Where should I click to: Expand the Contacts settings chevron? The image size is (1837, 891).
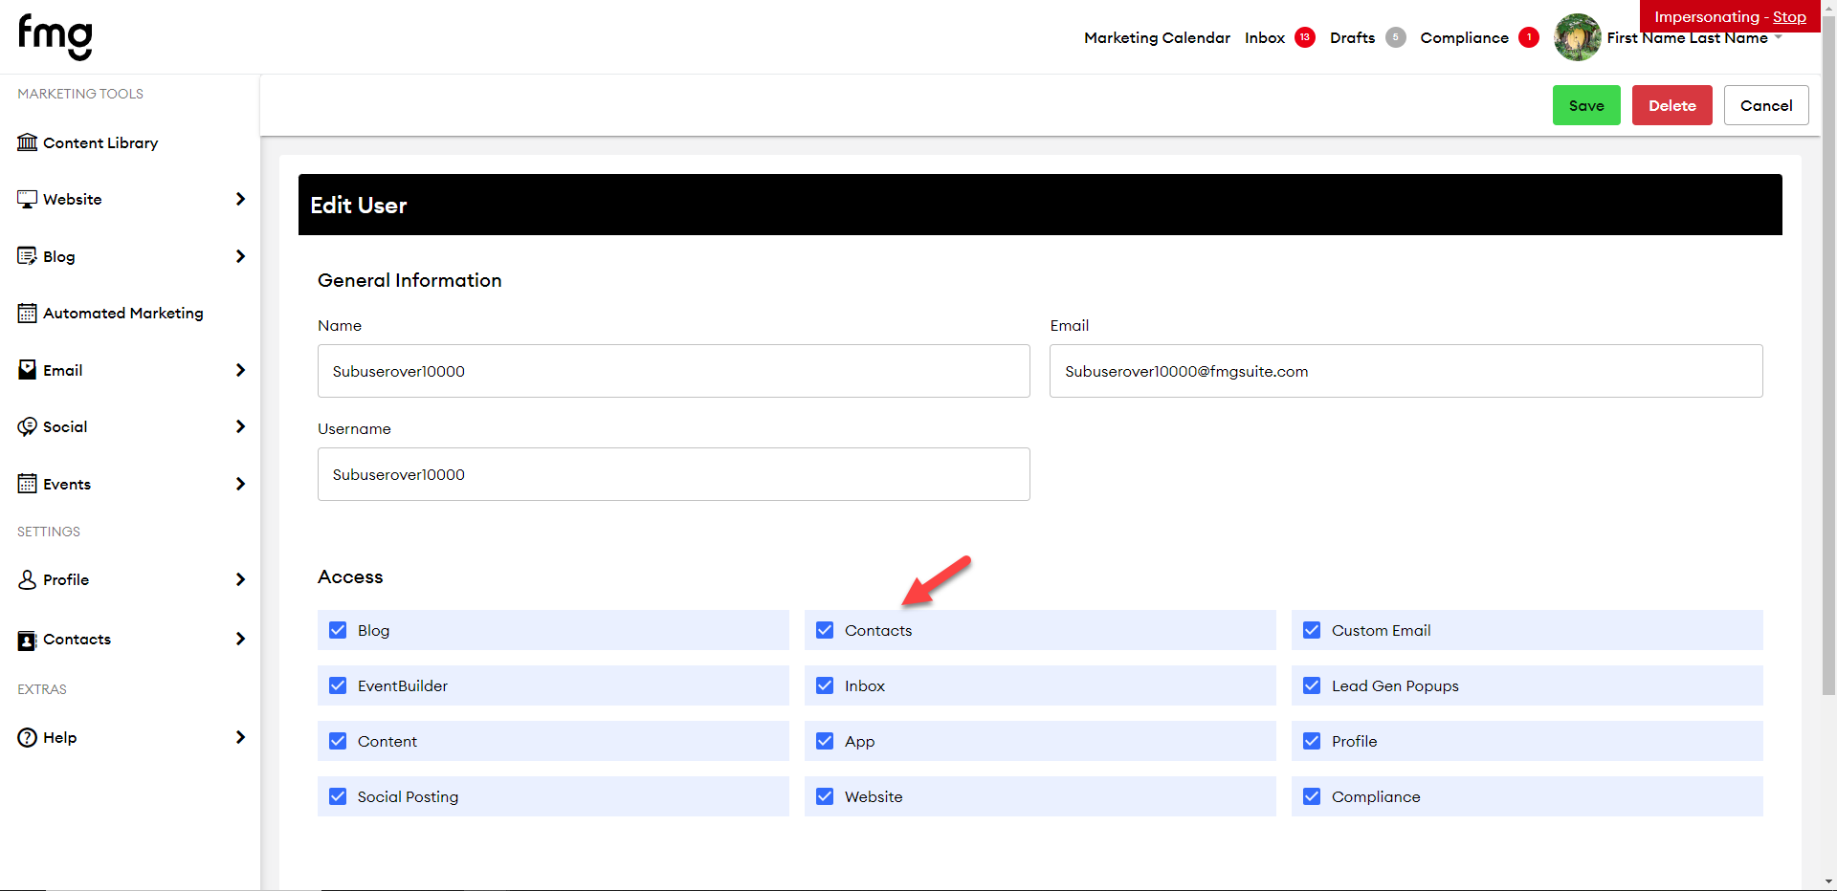click(240, 639)
